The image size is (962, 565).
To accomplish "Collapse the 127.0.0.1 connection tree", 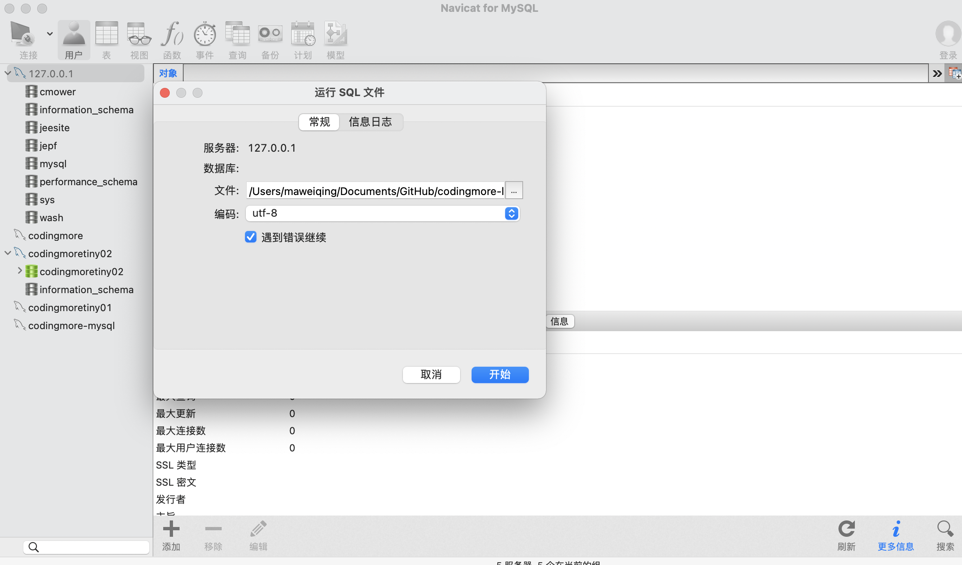I will 7,74.
